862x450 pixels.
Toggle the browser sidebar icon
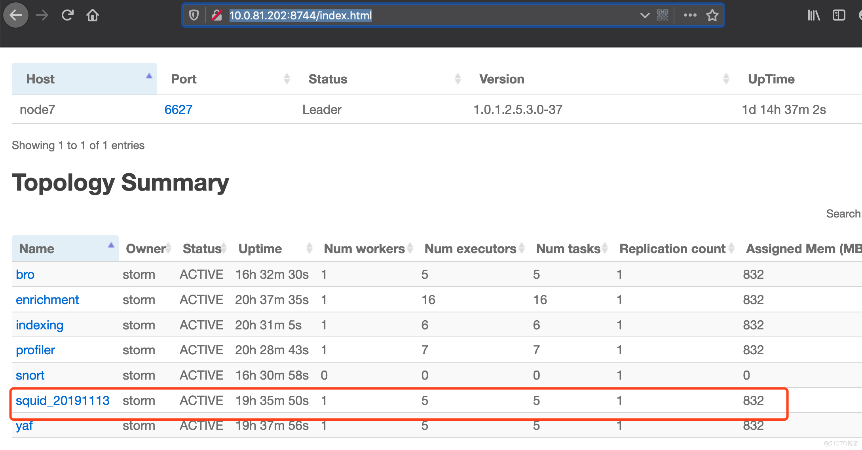839,15
